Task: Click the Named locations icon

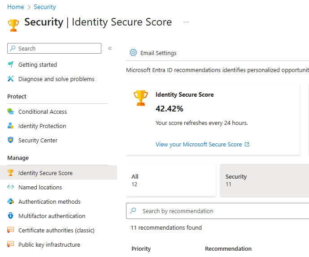Action: (11, 187)
